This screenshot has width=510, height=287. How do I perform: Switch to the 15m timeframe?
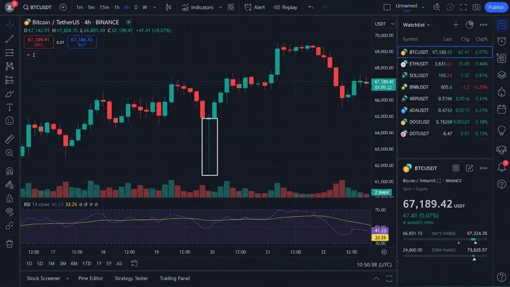(104, 7)
